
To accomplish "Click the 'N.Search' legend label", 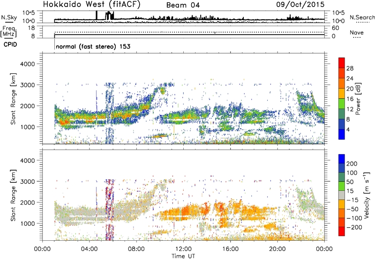I will click(362, 17).
